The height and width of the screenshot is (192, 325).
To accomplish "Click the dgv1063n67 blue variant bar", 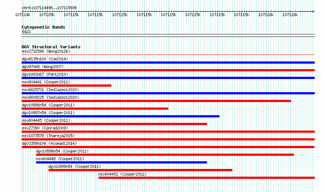I will tap(168, 78).
